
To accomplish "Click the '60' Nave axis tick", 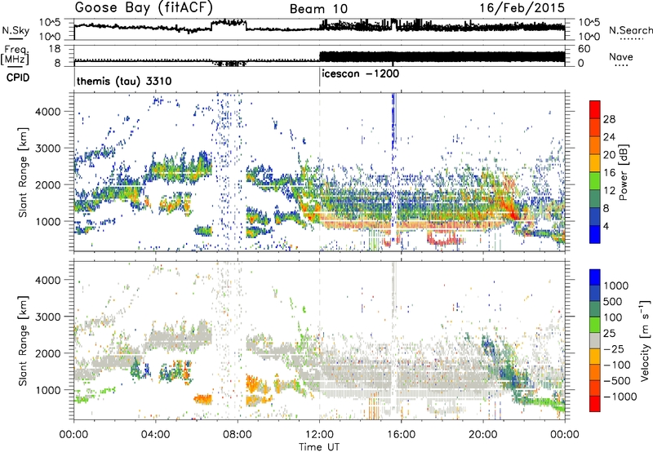I will pos(584,49).
